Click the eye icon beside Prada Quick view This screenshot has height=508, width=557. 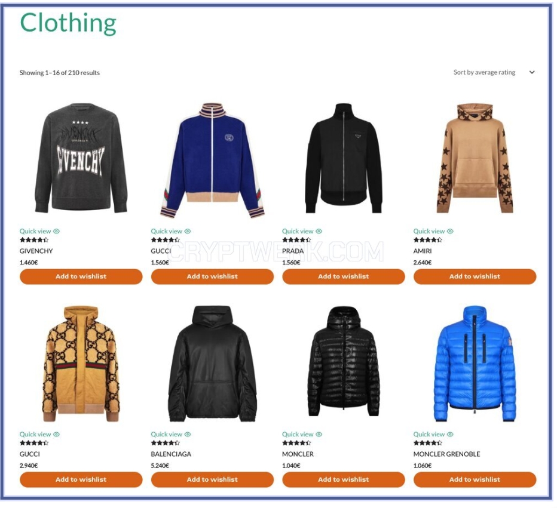coord(319,231)
